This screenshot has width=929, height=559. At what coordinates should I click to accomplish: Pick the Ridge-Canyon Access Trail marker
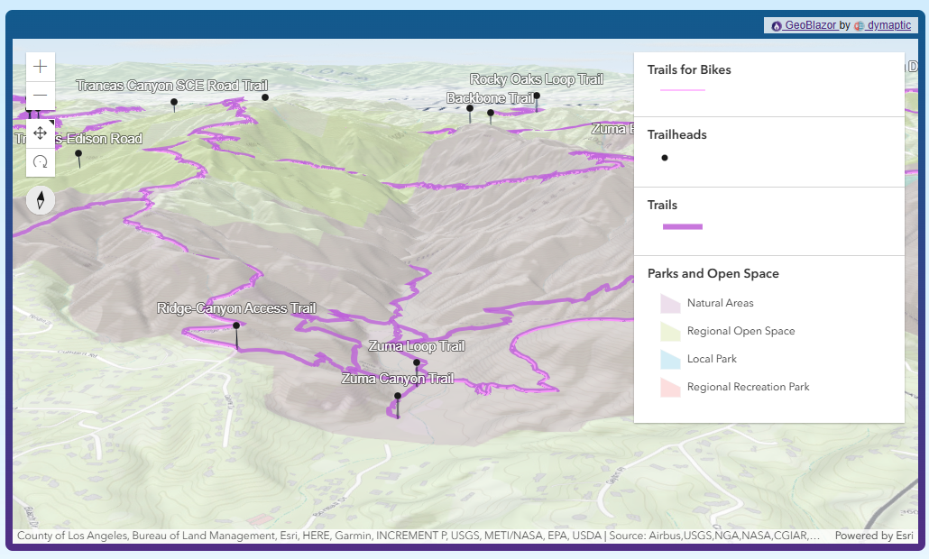coord(236,326)
